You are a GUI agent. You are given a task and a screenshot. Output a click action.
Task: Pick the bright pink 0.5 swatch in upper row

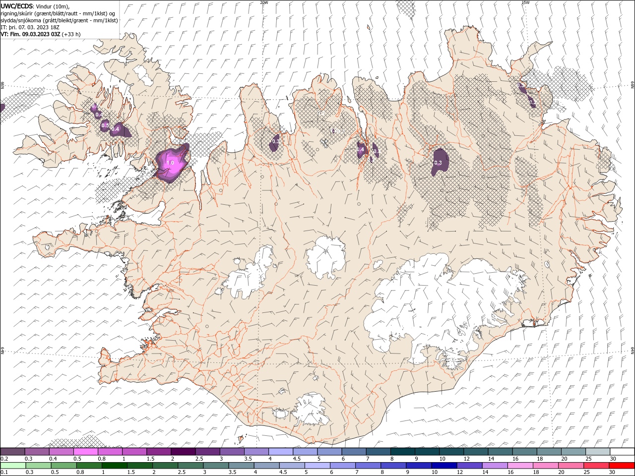pos(85,452)
